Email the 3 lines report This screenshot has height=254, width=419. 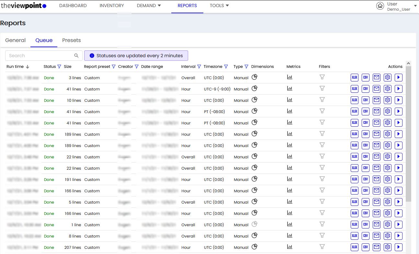coord(377,78)
